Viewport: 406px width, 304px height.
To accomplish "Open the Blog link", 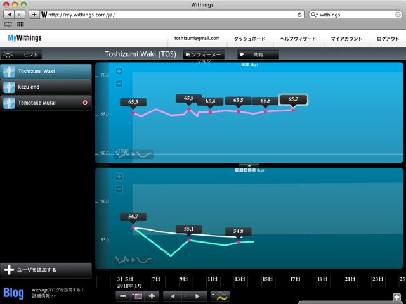I will 14,293.
